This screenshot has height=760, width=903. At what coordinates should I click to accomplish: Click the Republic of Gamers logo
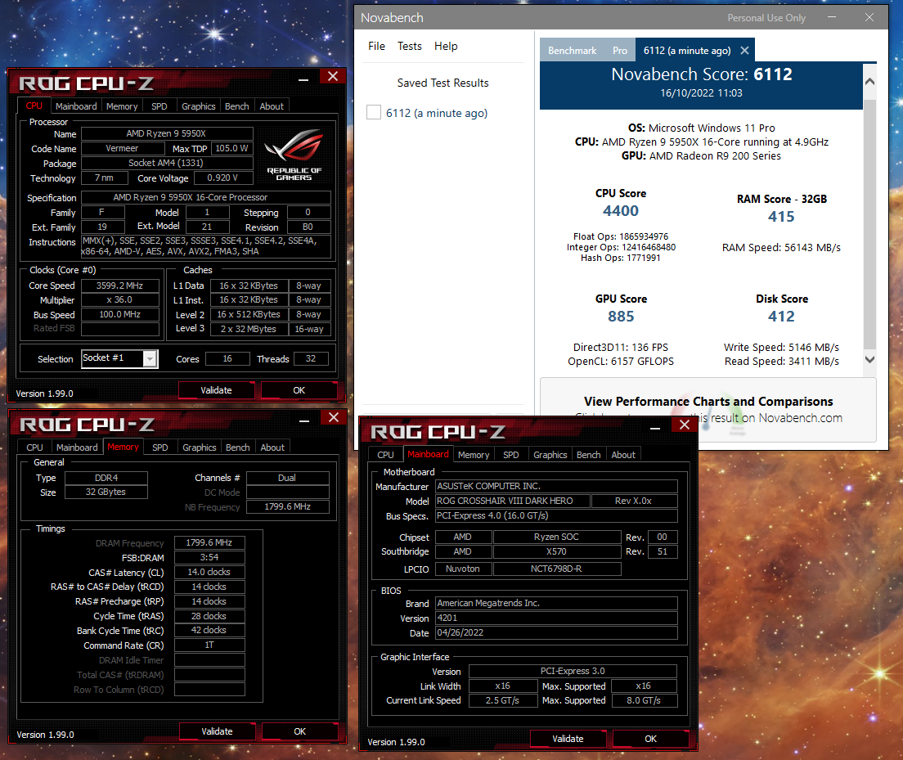tap(294, 155)
